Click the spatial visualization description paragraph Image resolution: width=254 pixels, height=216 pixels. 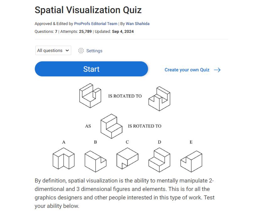(125, 193)
